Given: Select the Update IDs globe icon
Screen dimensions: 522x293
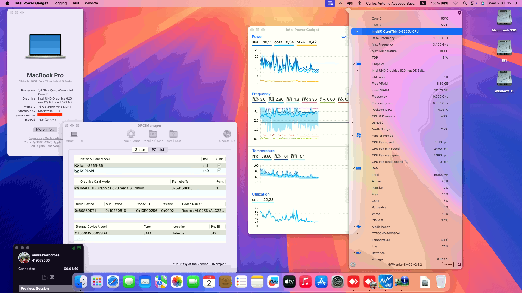Looking at the screenshot, I should [x=227, y=134].
